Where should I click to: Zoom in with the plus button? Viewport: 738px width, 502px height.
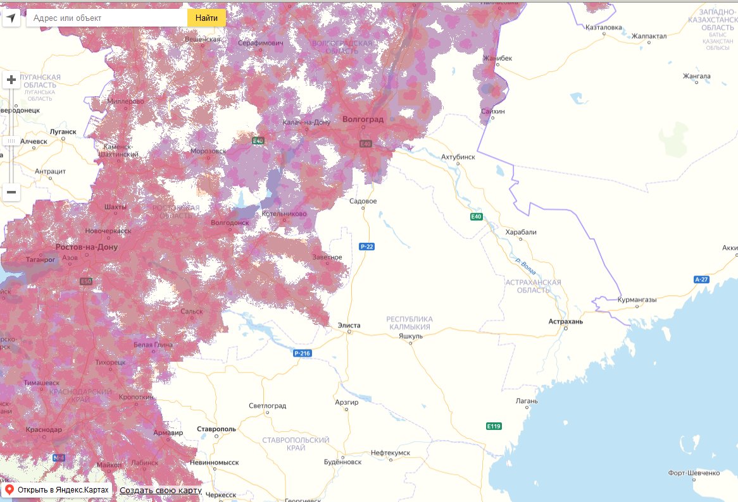(x=11, y=80)
